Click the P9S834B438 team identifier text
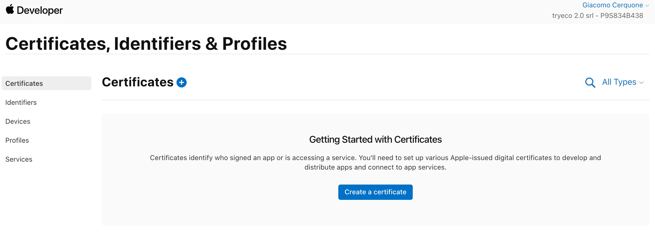Screen dimensions: 655x238 pos(622,16)
